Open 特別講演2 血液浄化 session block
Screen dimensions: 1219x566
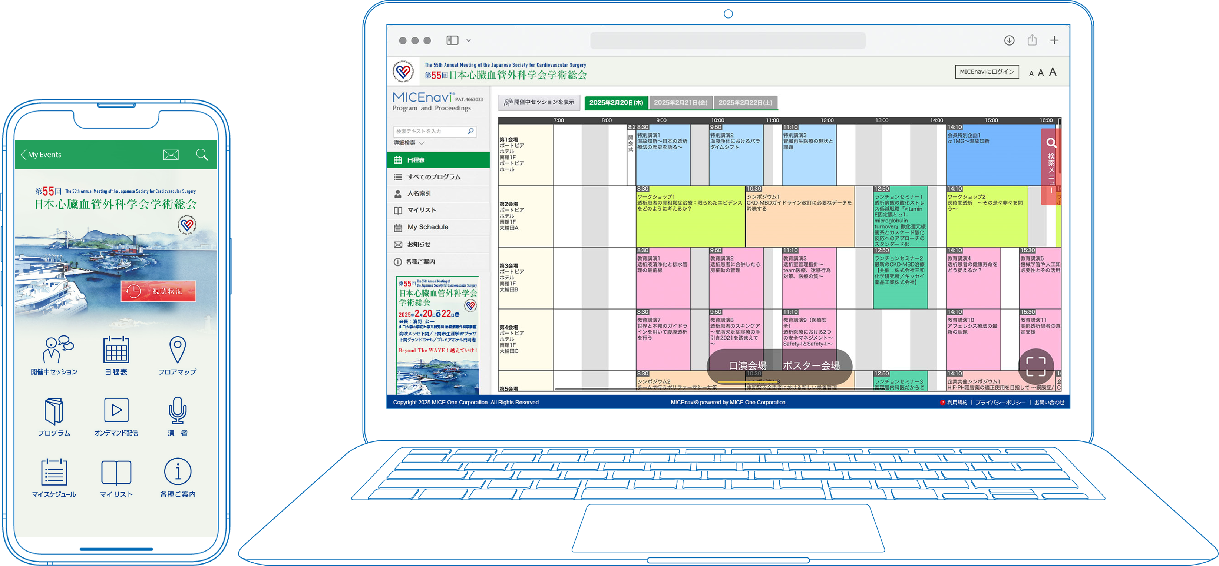click(736, 155)
